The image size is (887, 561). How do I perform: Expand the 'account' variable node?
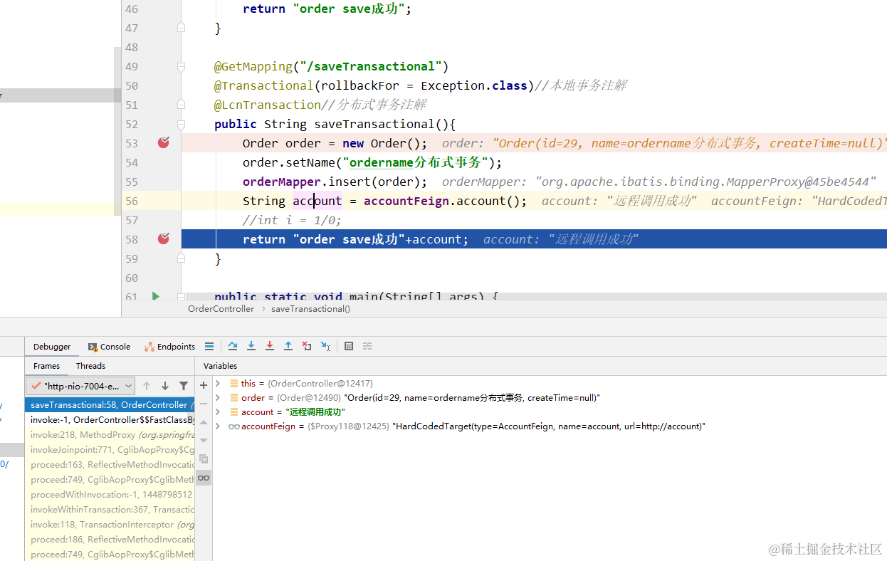click(217, 411)
